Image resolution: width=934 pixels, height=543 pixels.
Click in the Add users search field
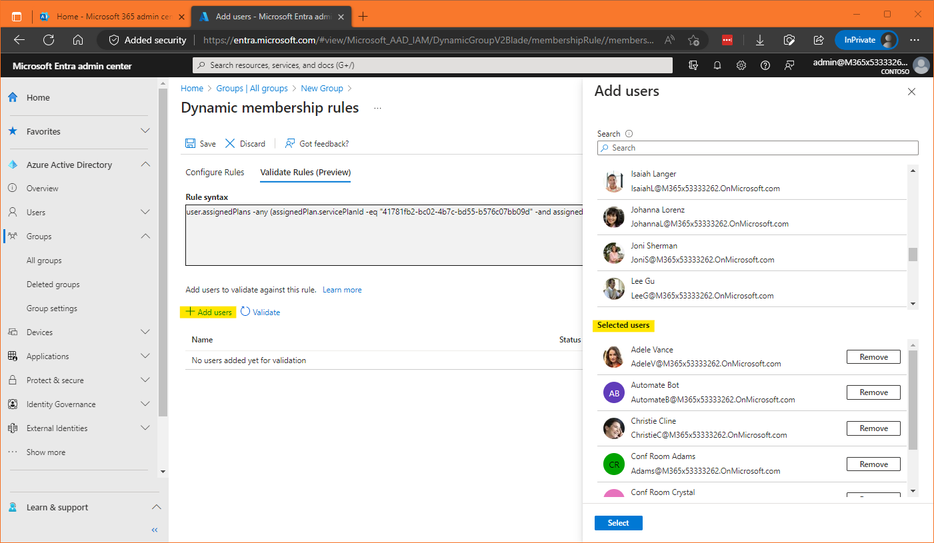tap(758, 148)
